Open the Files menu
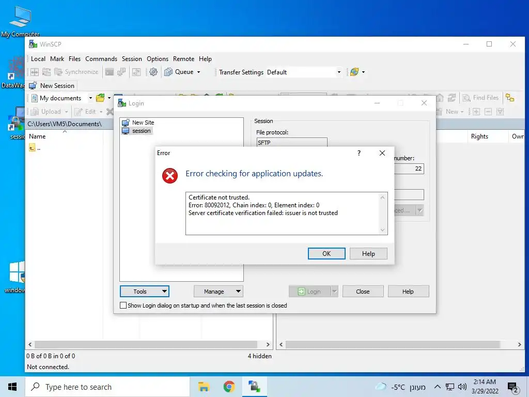This screenshot has width=529, height=397. tap(74, 59)
